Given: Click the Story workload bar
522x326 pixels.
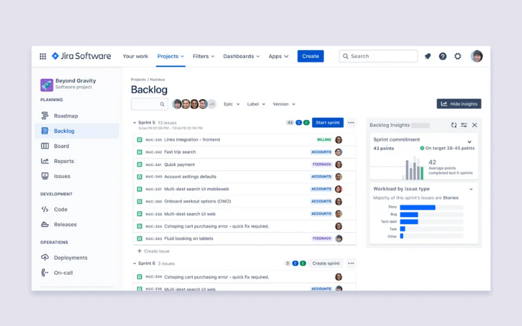Looking at the screenshot, I should (418, 207).
